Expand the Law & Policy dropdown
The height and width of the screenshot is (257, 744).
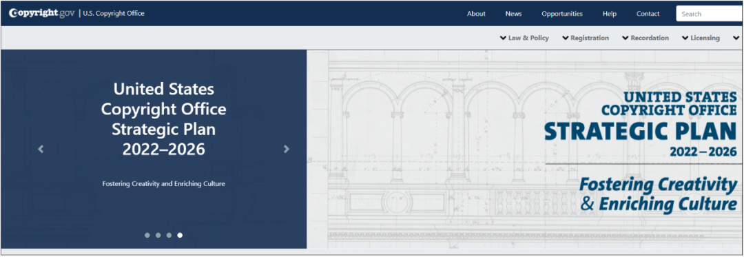click(524, 38)
